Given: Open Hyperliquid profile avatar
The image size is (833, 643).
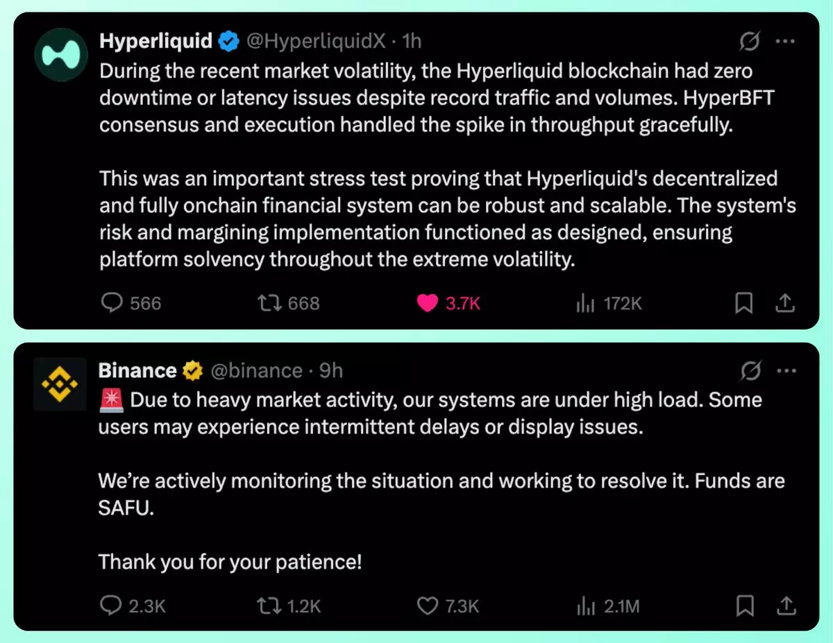Looking at the screenshot, I should click(x=60, y=54).
